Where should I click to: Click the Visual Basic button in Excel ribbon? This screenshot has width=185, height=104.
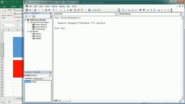(3, 14)
